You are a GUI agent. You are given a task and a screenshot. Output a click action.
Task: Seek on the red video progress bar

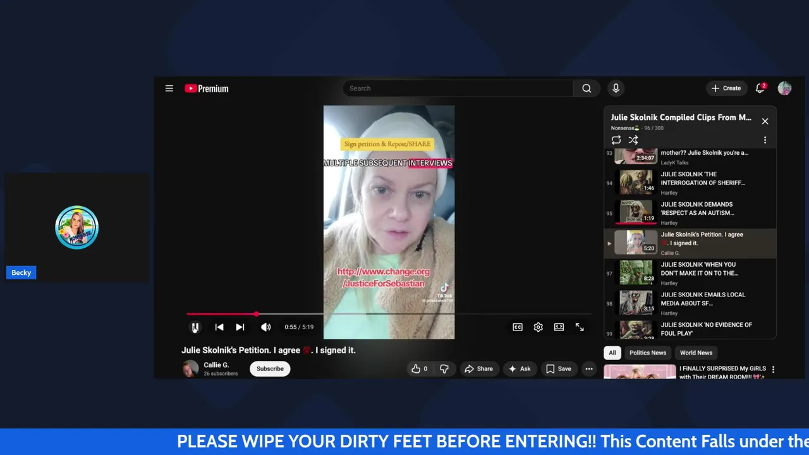click(x=389, y=314)
